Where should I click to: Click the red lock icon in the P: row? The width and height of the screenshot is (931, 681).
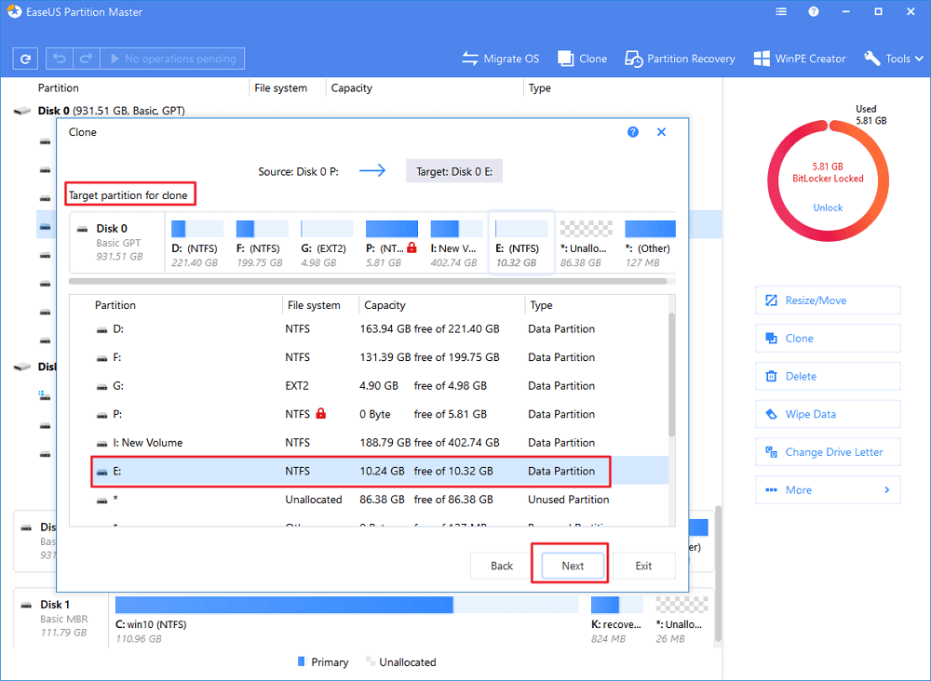pyautogui.click(x=320, y=413)
